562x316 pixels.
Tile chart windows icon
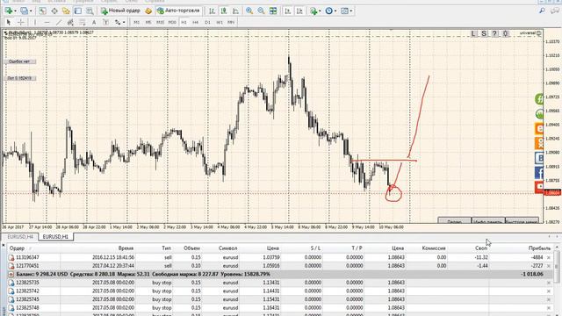coord(273,11)
